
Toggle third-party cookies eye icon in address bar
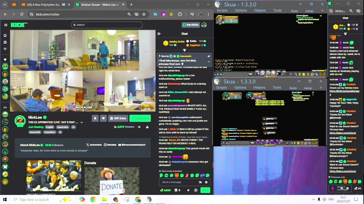pyautogui.click(x=136, y=14)
